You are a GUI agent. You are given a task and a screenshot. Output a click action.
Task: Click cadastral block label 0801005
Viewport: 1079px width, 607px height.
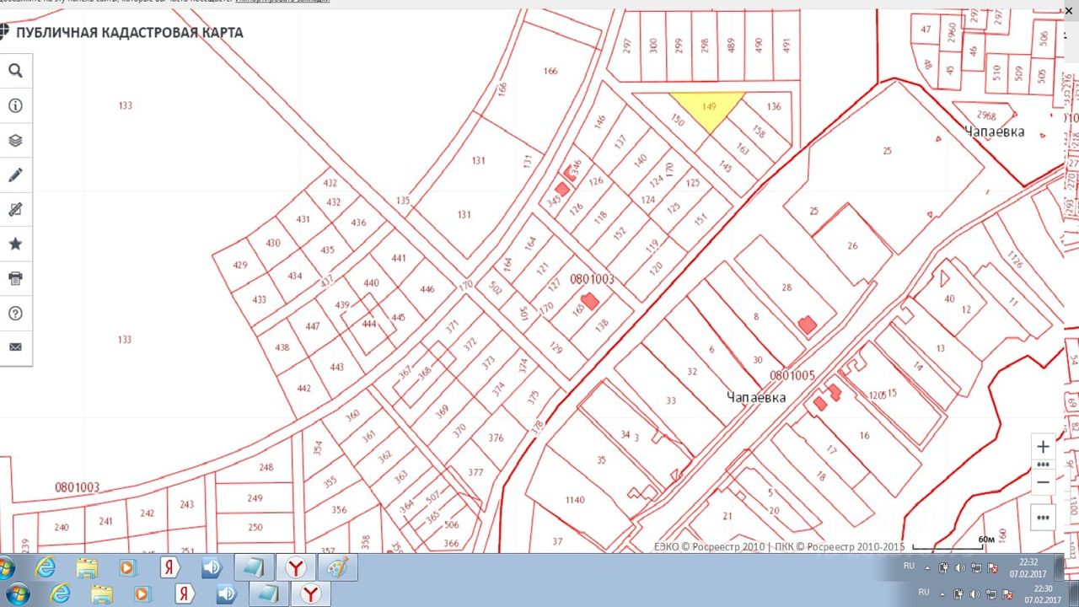(x=792, y=375)
